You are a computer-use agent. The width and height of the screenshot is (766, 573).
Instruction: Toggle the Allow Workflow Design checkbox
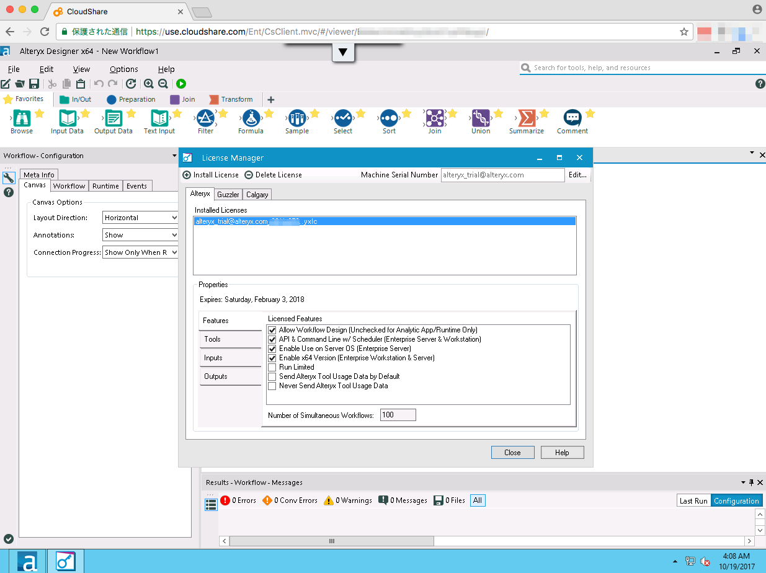point(272,330)
